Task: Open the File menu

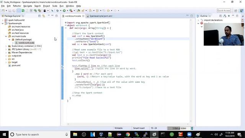Action: click(3, 6)
